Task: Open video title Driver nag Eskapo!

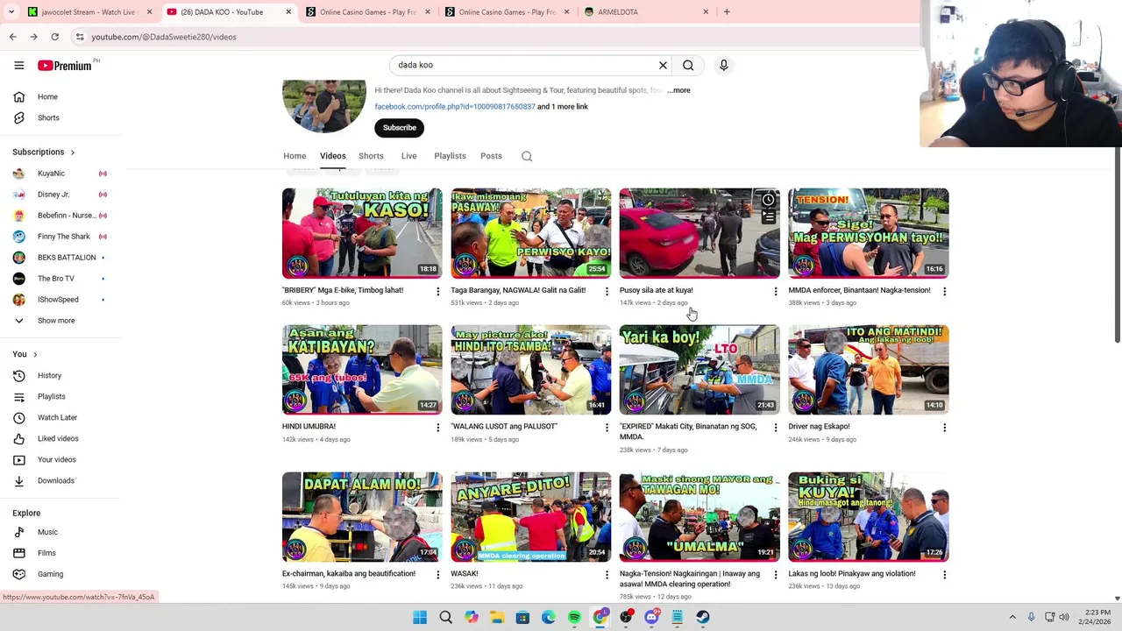Action: pyautogui.click(x=819, y=427)
